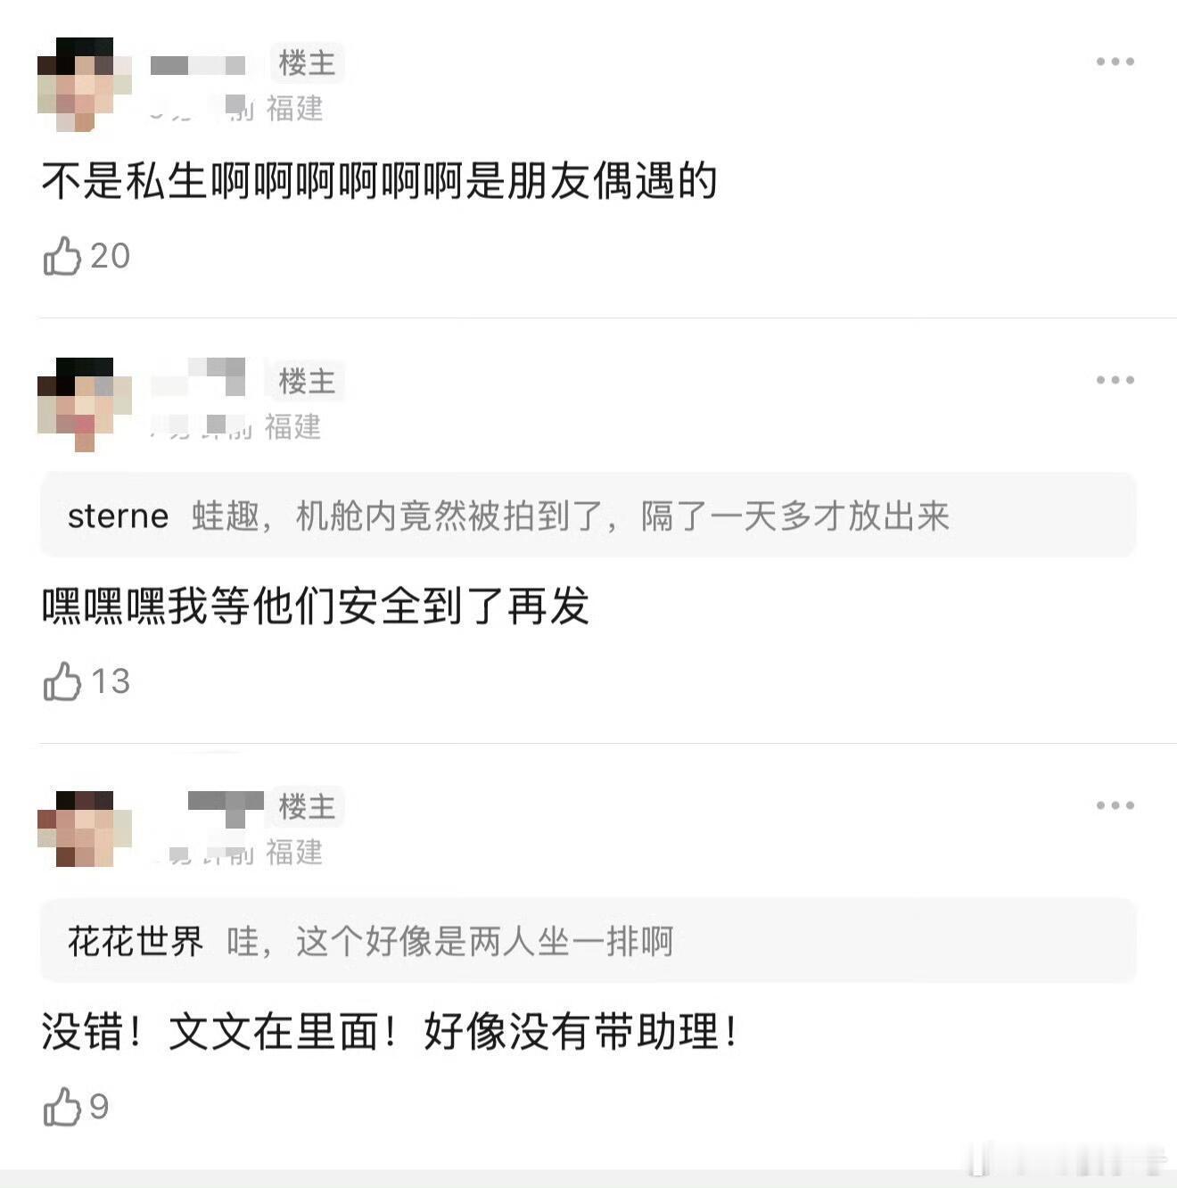Select comment text 没错！文文在里面！
The height and width of the screenshot is (1188, 1177).
pos(219,1032)
